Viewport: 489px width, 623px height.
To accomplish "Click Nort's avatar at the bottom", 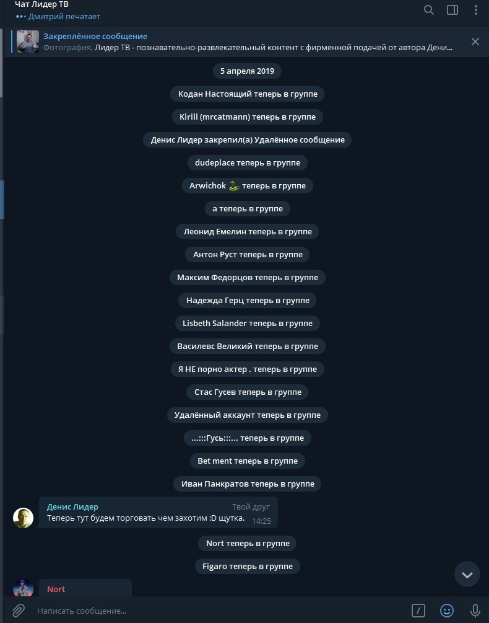I will 23,588.
